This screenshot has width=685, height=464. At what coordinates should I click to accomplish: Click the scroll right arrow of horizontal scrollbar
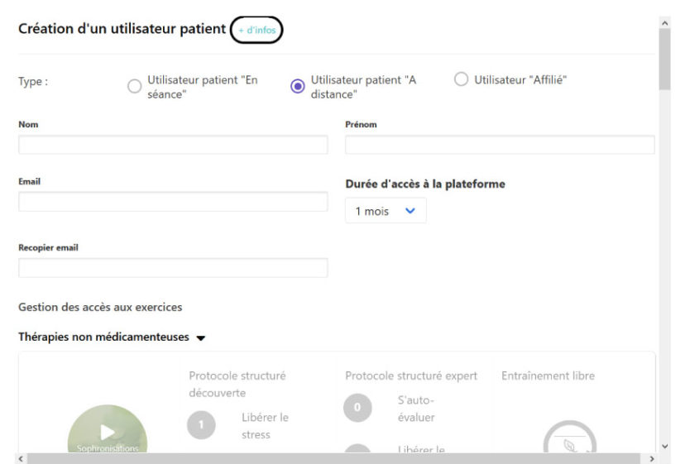tap(652, 459)
